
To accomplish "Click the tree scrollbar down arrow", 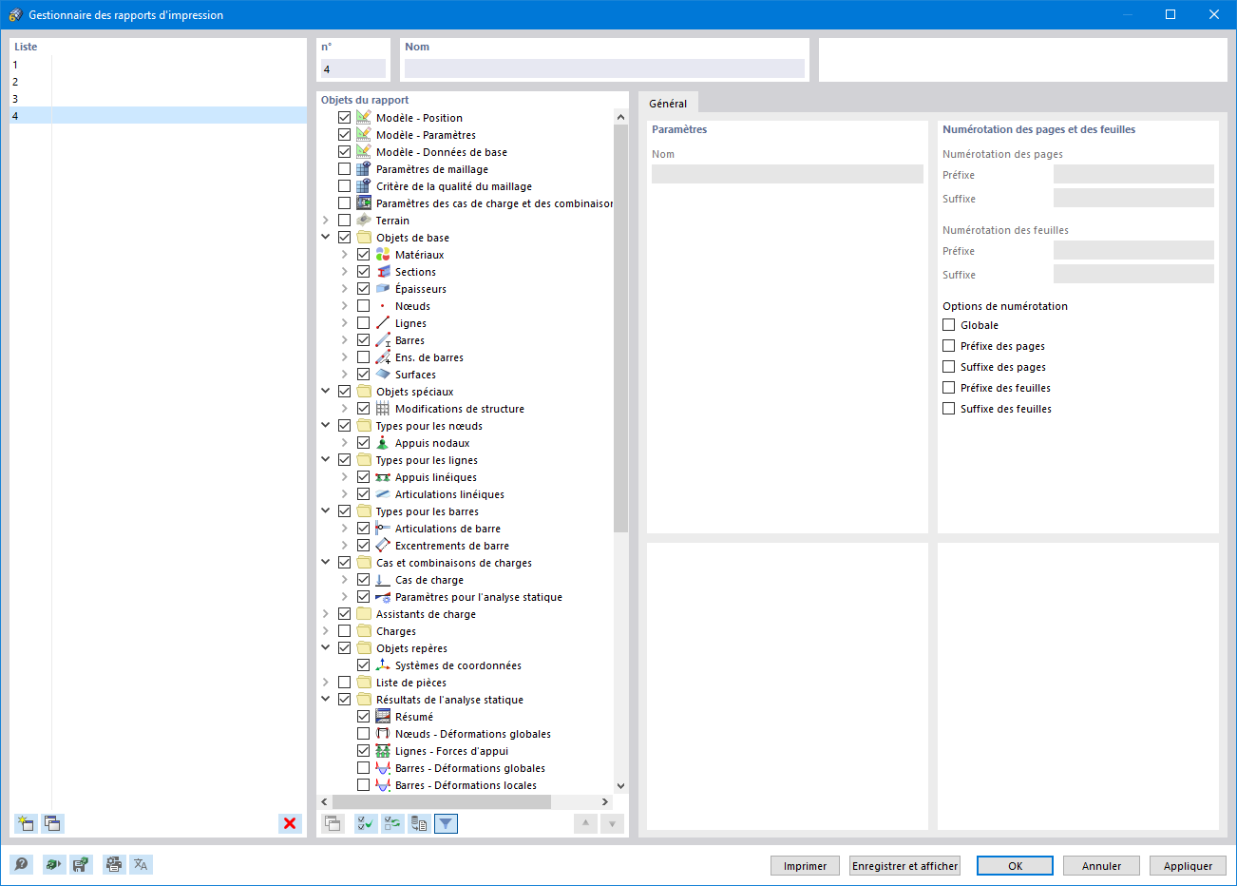I will tap(621, 786).
